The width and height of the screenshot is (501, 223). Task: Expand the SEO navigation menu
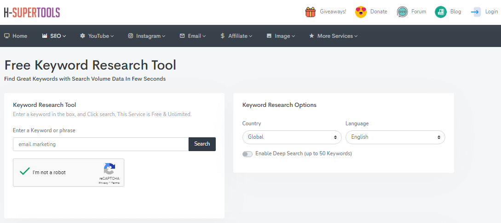coord(54,36)
